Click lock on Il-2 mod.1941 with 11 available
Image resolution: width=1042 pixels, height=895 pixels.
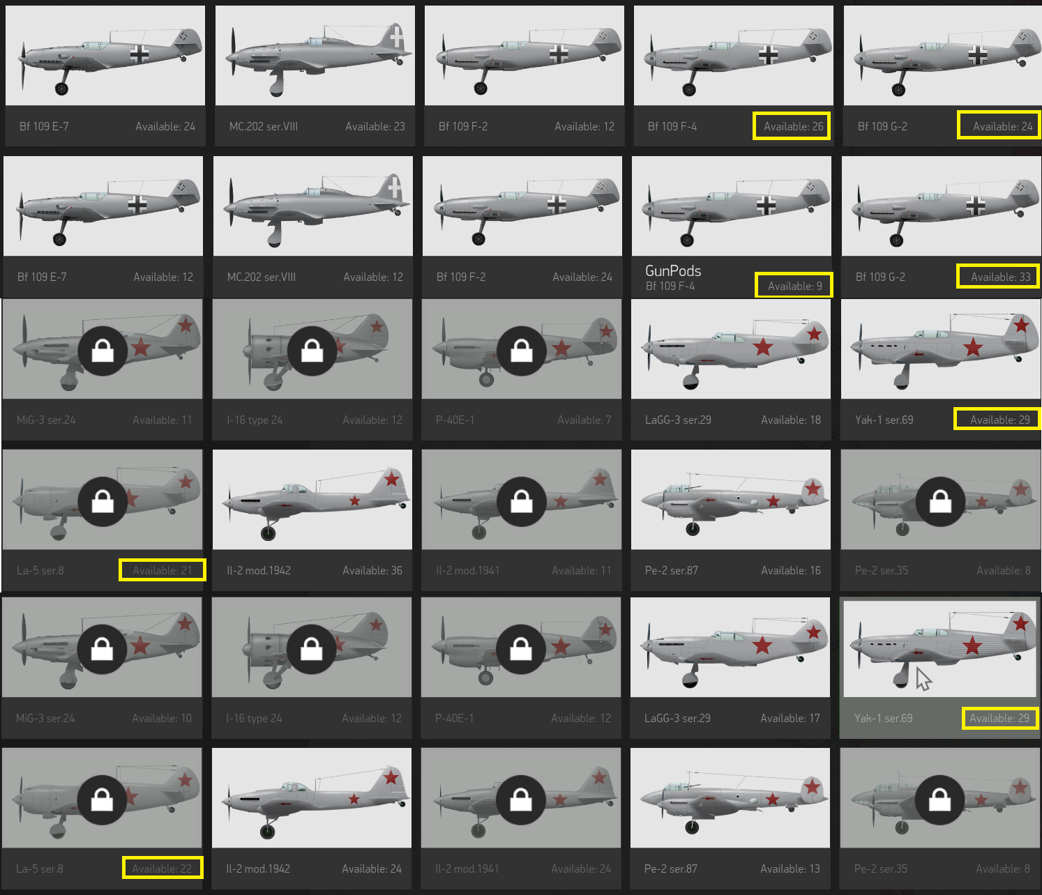tap(522, 501)
